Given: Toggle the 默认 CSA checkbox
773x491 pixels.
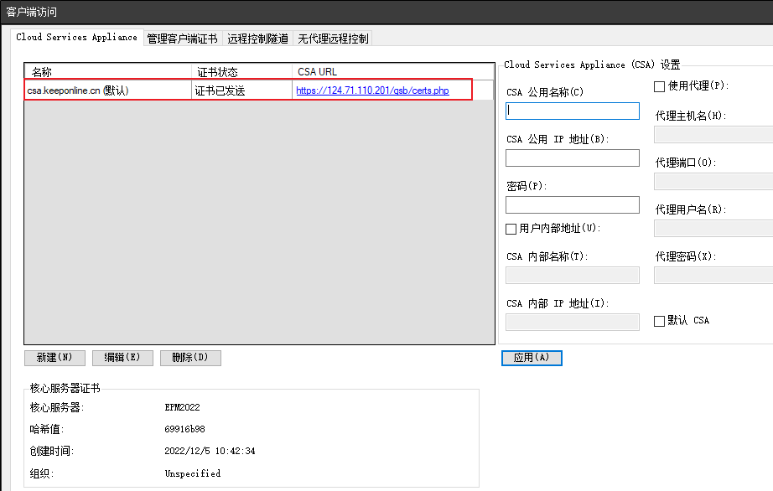Looking at the screenshot, I should (x=659, y=320).
